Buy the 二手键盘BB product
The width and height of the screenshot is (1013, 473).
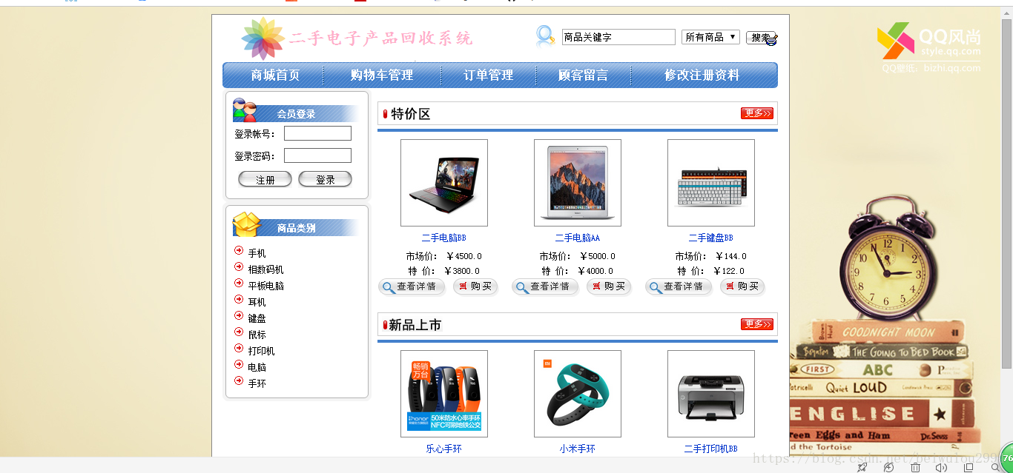click(742, 286)
